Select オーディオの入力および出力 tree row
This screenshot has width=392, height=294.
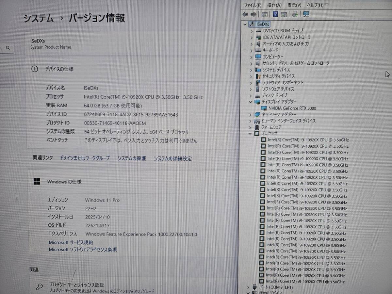[x=286, y=44]
